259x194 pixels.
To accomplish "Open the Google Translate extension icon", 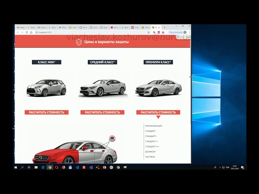I will click(x=154, y=32).
